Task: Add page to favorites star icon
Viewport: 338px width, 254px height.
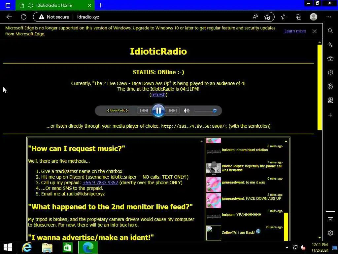Action: click(267, 17)
